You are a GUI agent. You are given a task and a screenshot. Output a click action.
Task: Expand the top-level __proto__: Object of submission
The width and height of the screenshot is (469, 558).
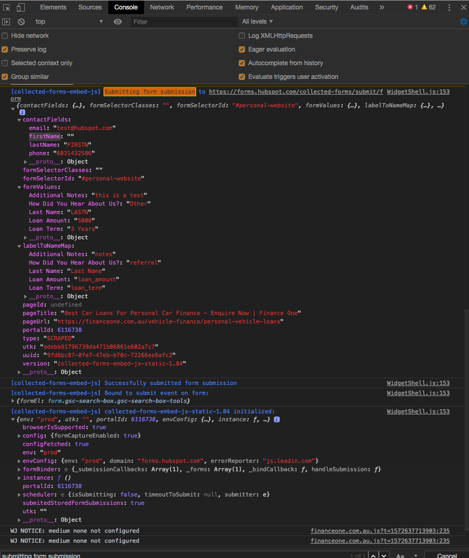click(x=19, y=372)
